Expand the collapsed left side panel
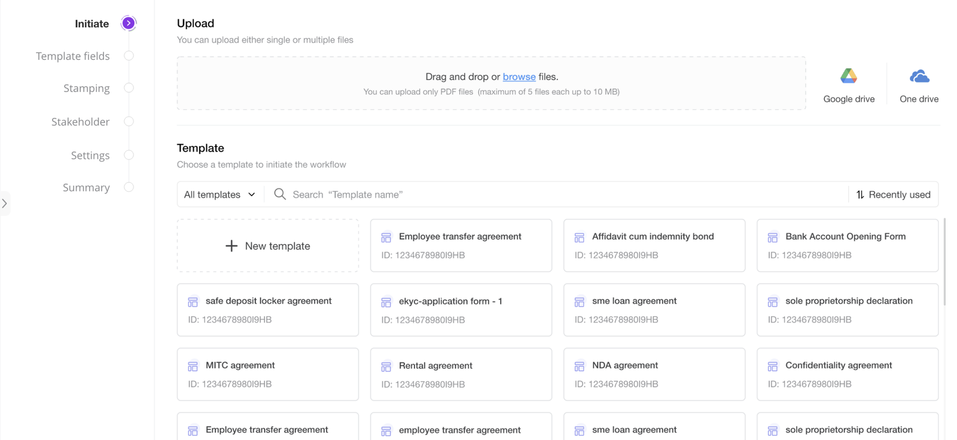This screenshot has width=957, height=440. pyautogui.click(x=5, y=203)
